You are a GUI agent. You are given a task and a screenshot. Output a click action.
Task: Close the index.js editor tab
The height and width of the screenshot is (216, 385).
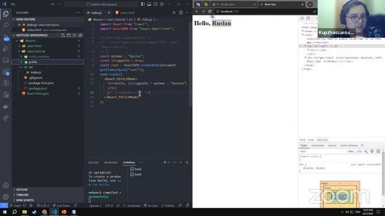[109, 13]
